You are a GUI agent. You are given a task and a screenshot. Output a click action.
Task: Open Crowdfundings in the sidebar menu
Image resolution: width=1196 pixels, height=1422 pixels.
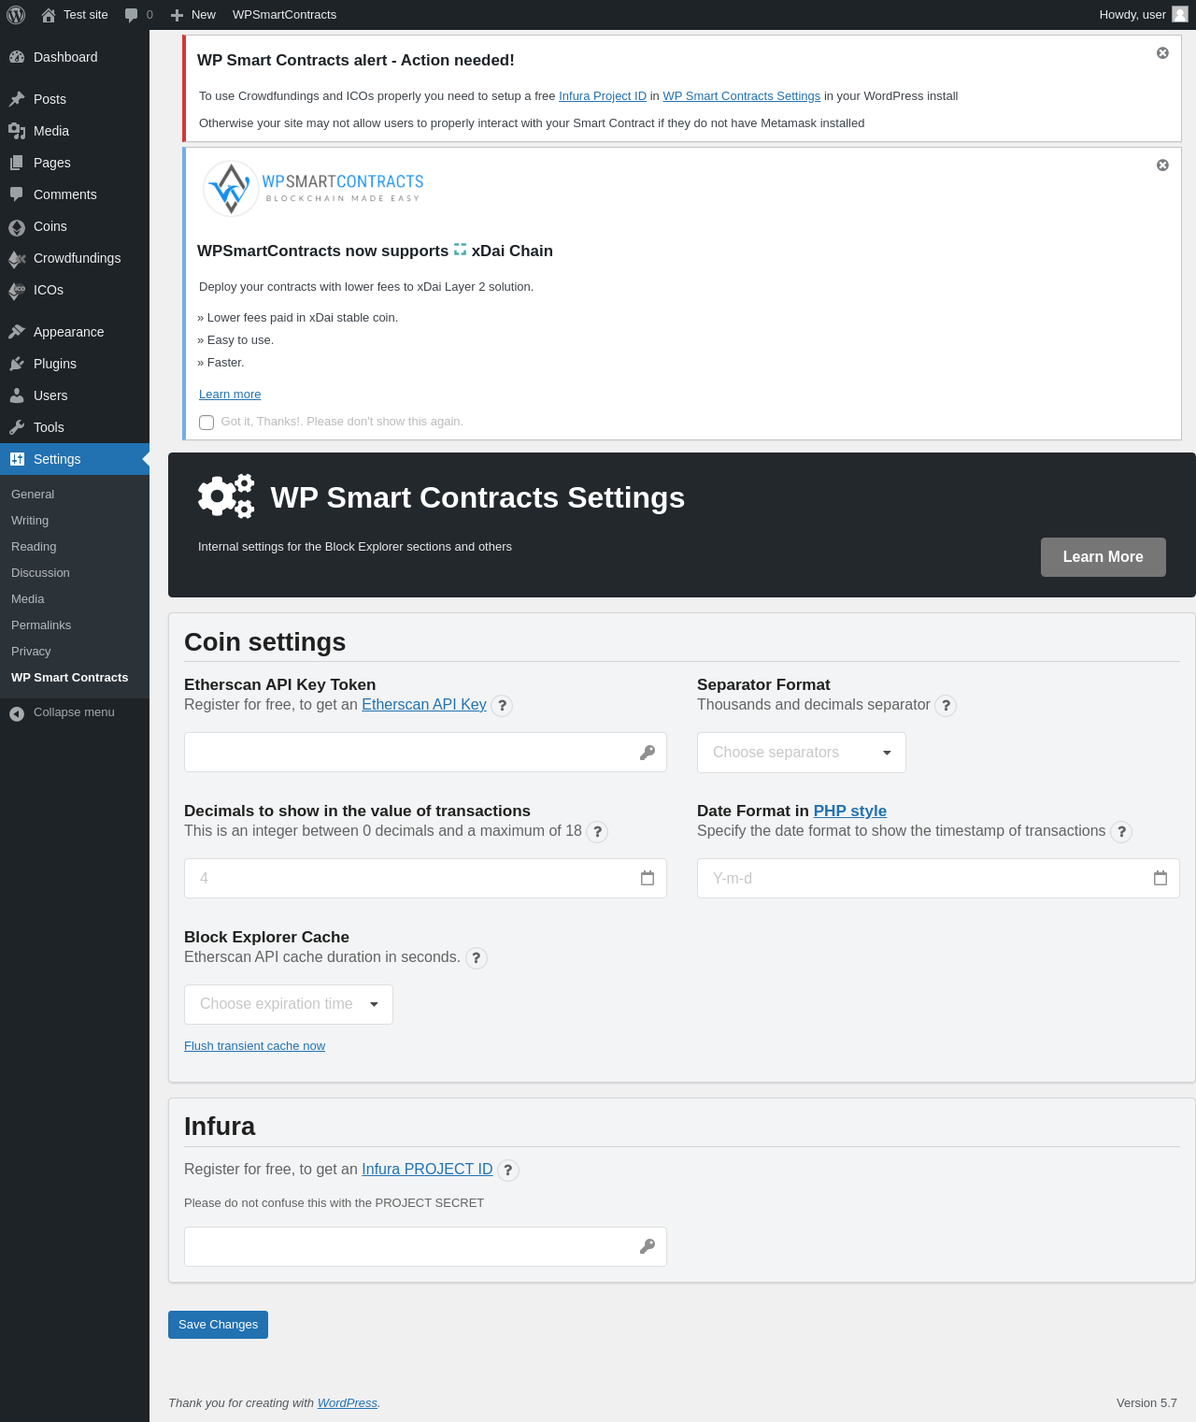pos(75,258)
